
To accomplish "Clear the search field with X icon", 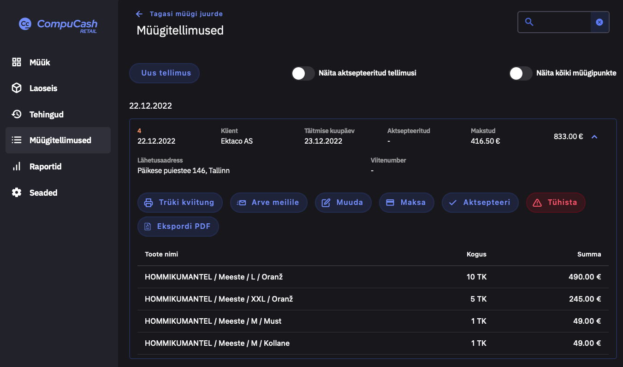I will pos(599,22).
